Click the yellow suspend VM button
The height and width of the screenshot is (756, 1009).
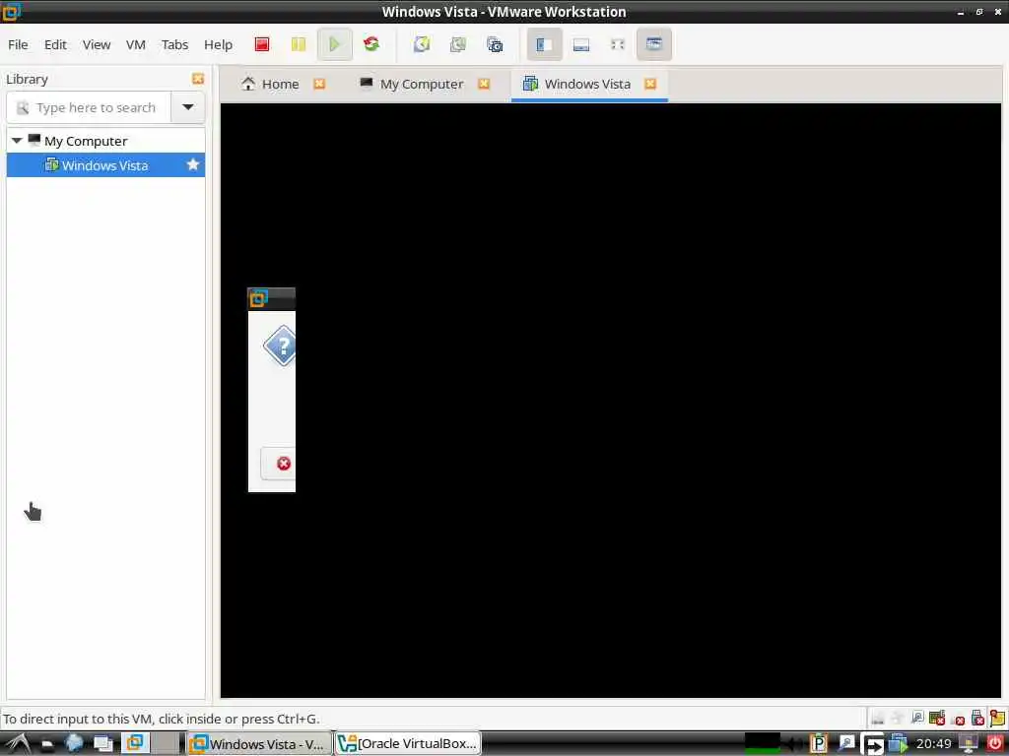point(298,44)
